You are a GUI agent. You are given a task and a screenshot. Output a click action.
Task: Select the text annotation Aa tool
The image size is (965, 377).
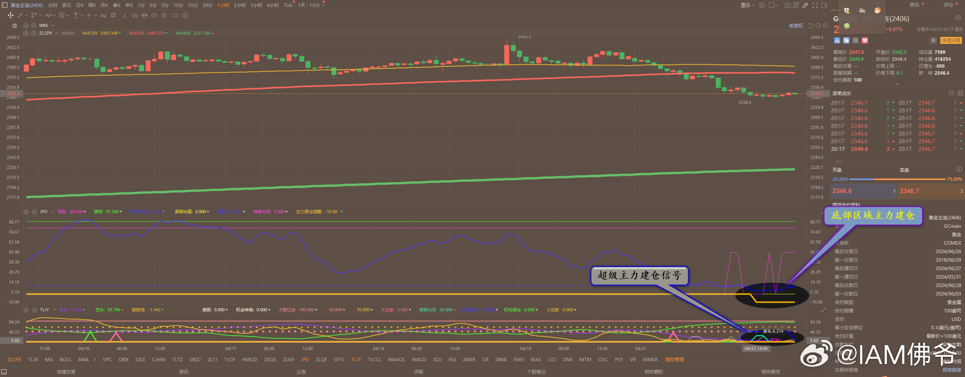click(x=103, y=15)
